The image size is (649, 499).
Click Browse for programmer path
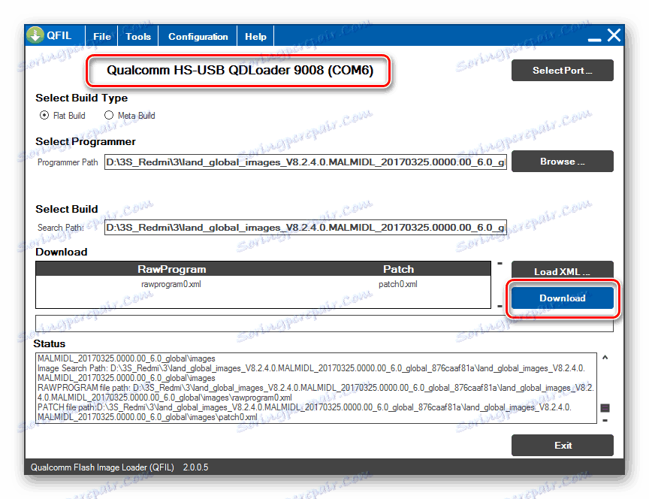[x=562, y=161]
